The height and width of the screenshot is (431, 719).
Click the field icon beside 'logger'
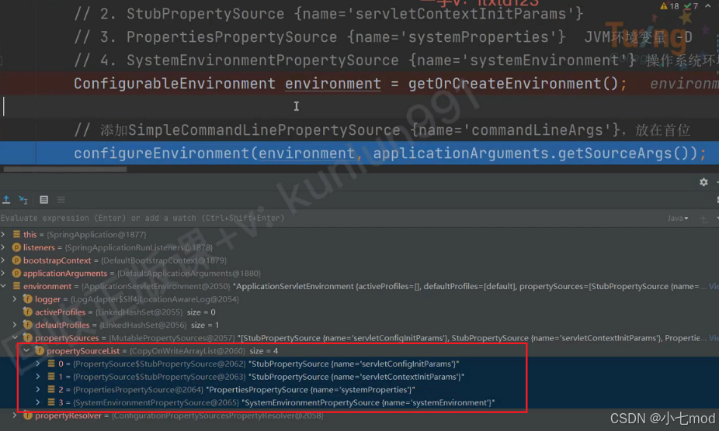pos(27,299)
